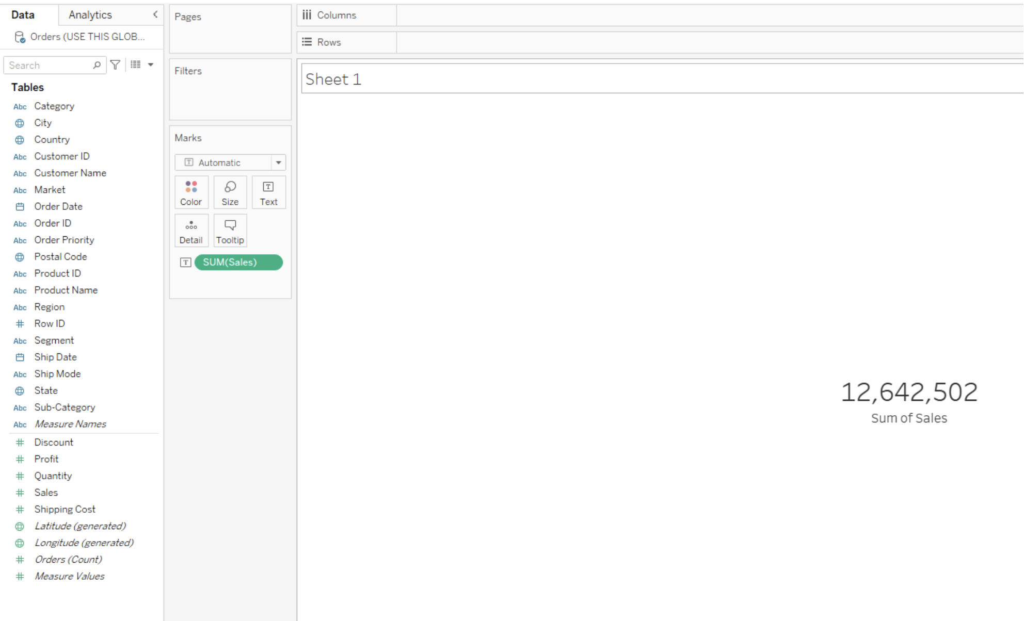Open the Size mark property
The width and height of the screenshot is (1024, 621).
[230, 191]
